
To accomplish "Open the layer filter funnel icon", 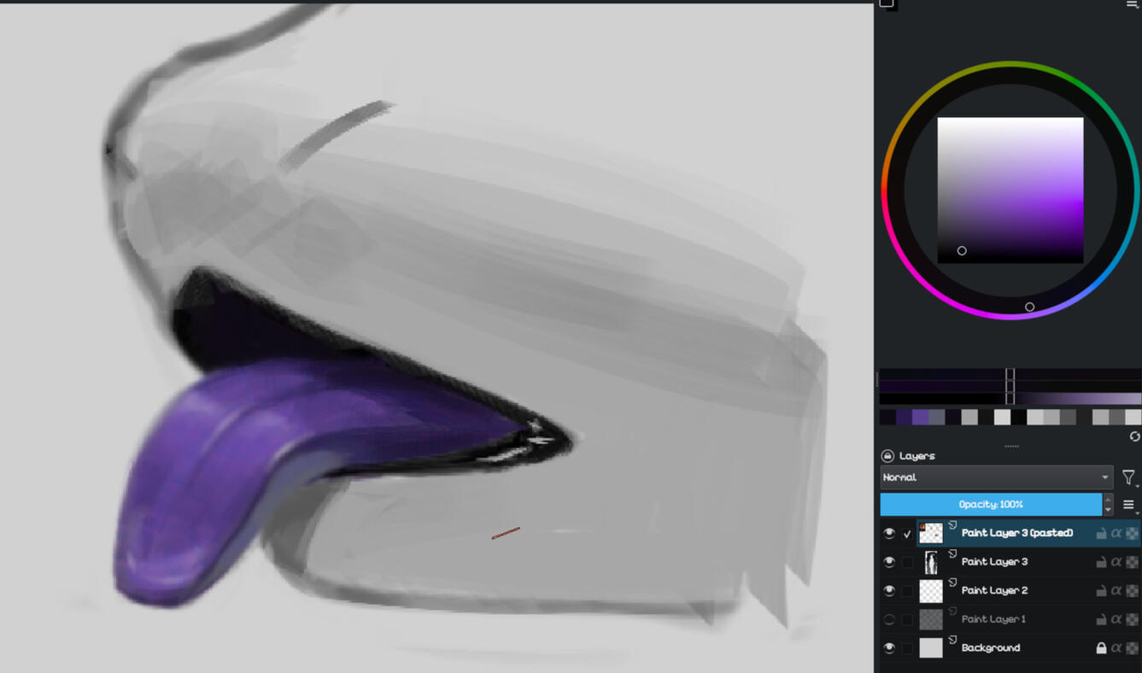I will (x=1129, y=477).
